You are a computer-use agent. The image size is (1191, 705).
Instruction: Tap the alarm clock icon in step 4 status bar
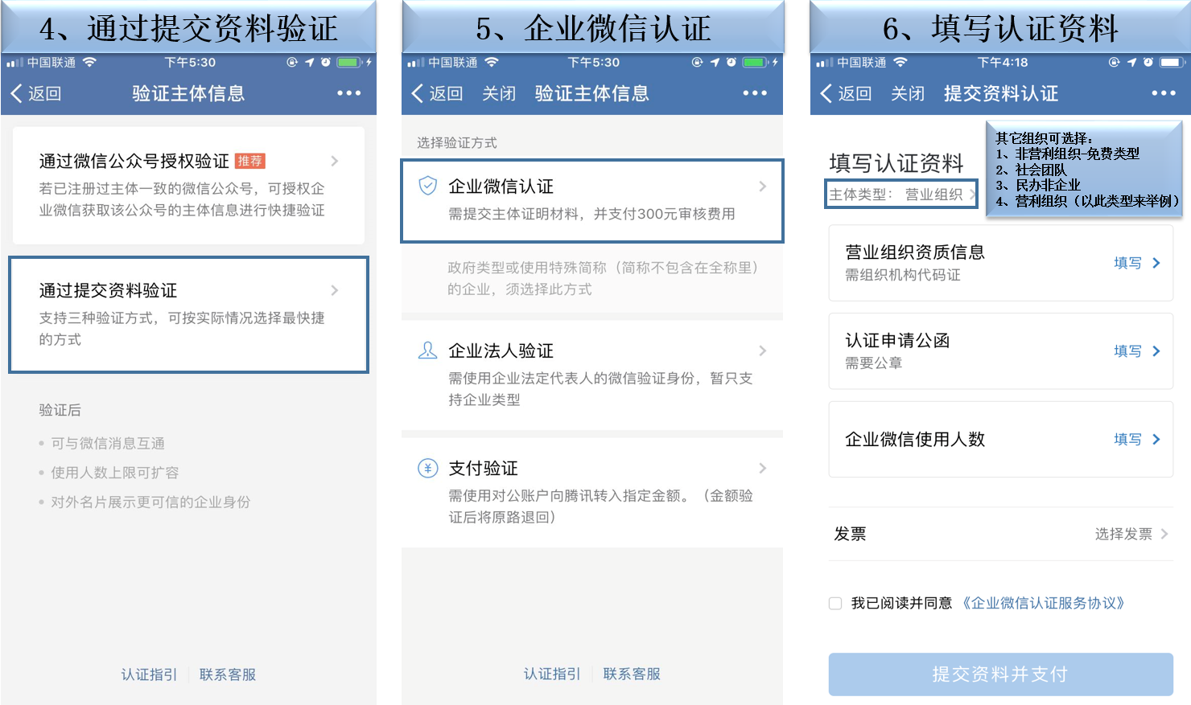(x=325, y=62)
